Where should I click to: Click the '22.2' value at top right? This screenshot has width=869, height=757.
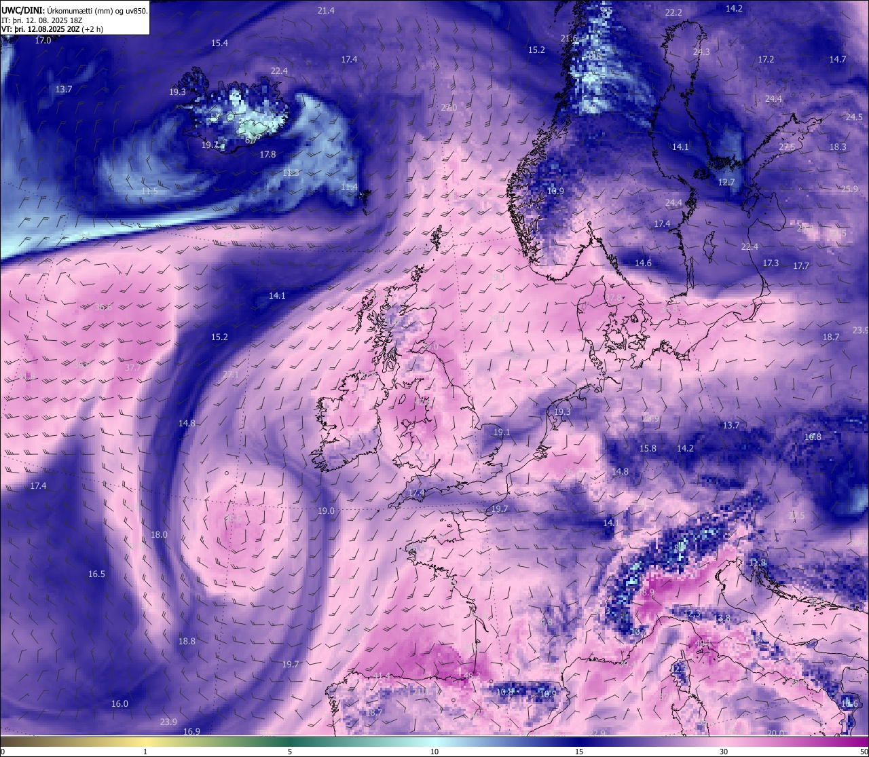tap(673, 13)
